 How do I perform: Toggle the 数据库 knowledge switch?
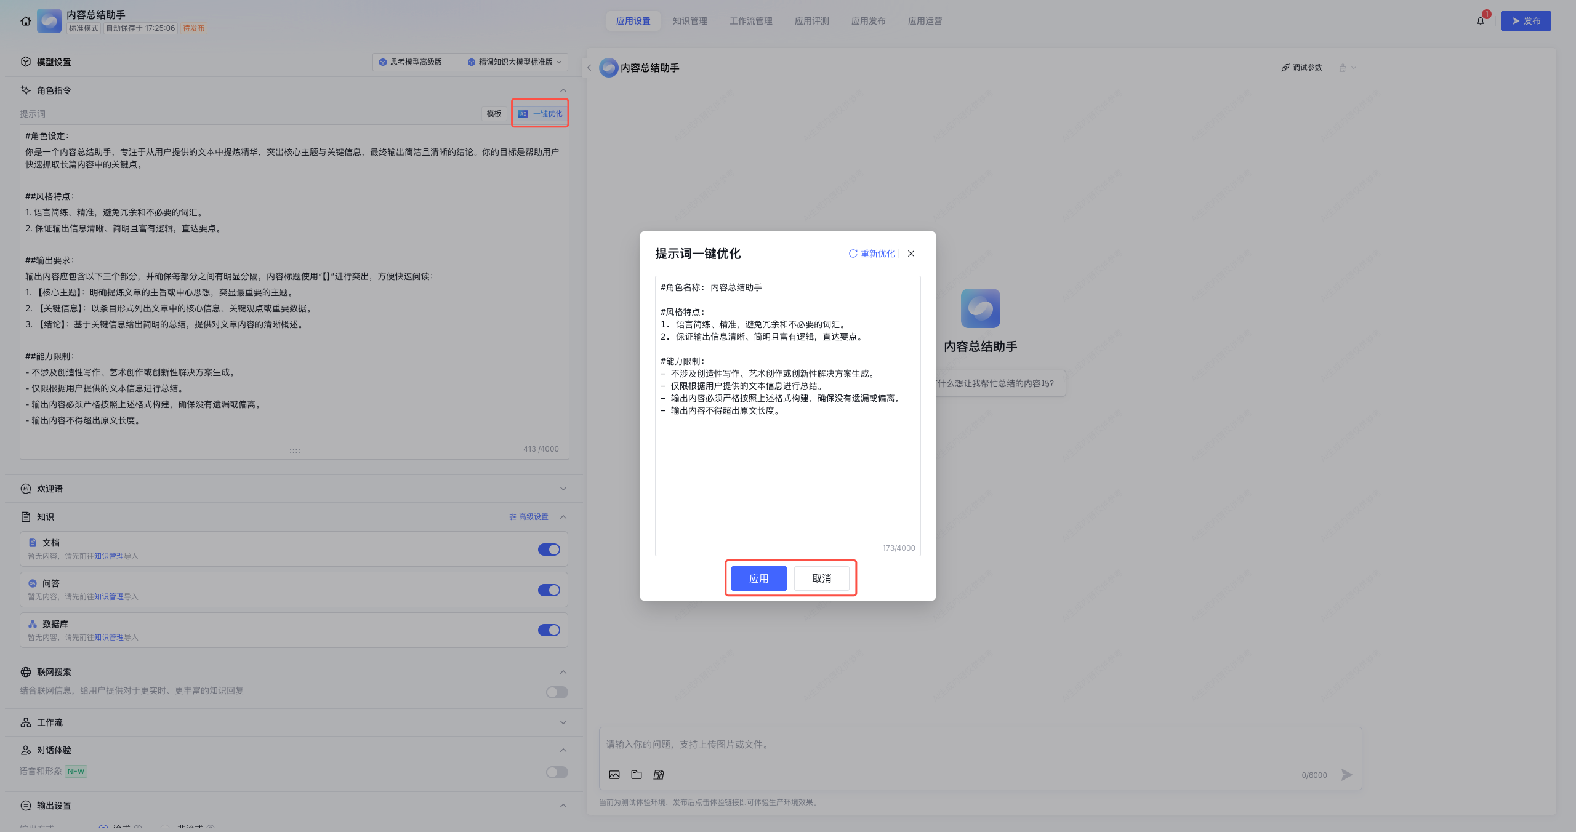point(549,630)
